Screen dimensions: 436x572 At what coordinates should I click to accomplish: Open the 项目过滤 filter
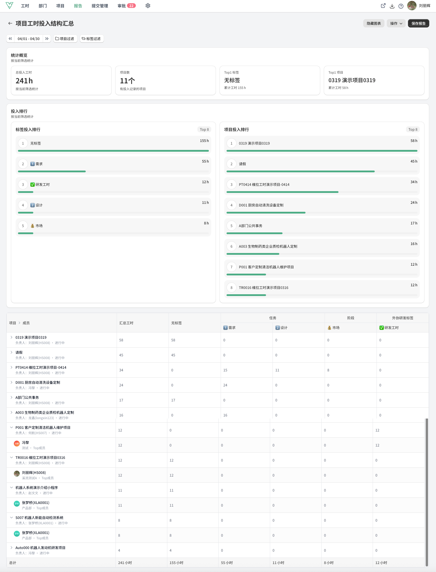click(65, 39)
